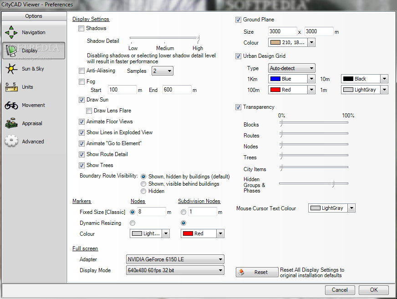
Task: Click the Reset button
Action: point(257,272)
